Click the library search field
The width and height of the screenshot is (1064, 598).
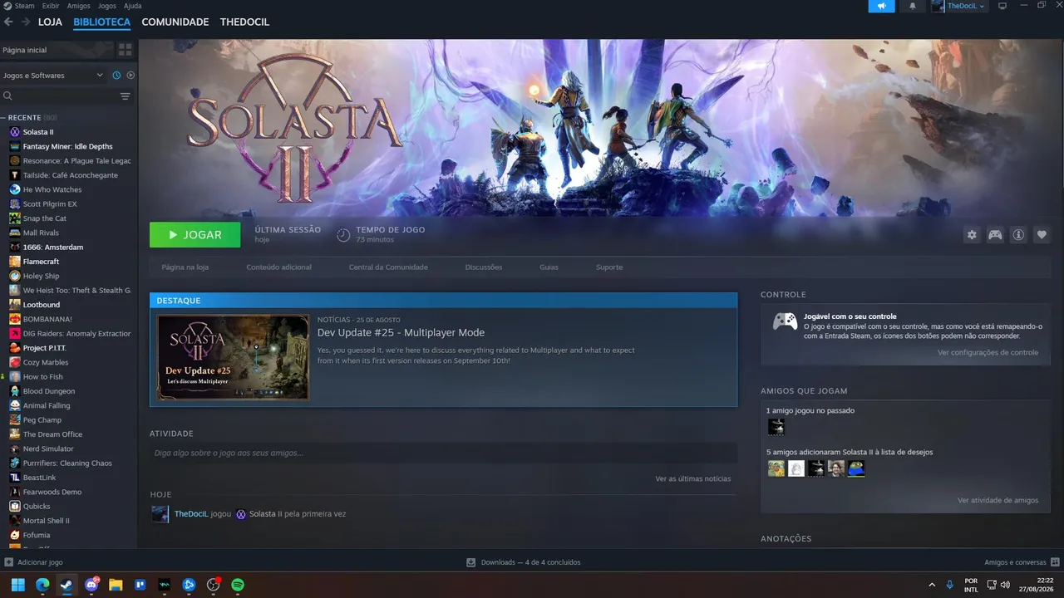click(60, 96)
